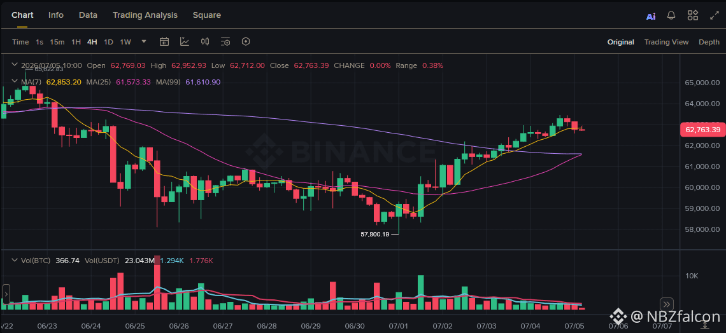
Task: Select the 1D interval
Action: (x=108, y=42)
